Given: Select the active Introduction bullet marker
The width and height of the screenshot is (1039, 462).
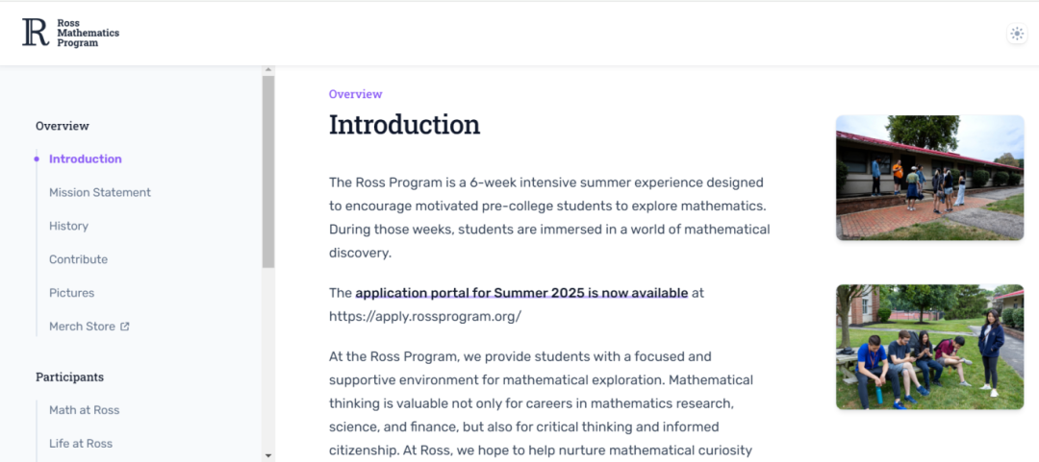Looking at the screenshot, I should [x=37, y=158].
